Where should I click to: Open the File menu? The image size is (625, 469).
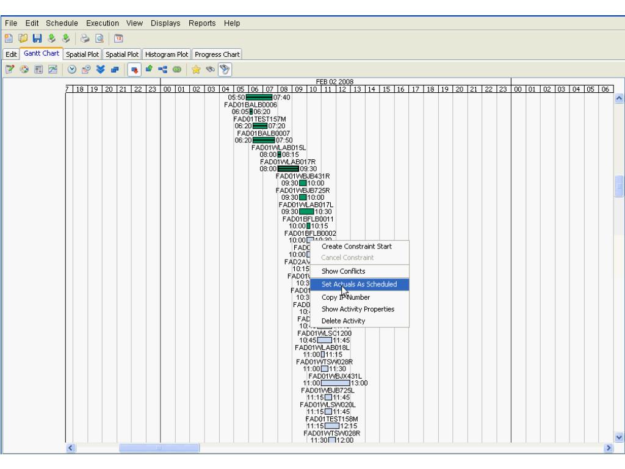pos(11,23)
